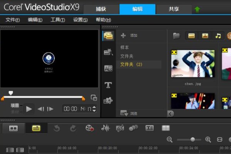
Task: Toggle show videos filter in library
Action: pos(191,36)
